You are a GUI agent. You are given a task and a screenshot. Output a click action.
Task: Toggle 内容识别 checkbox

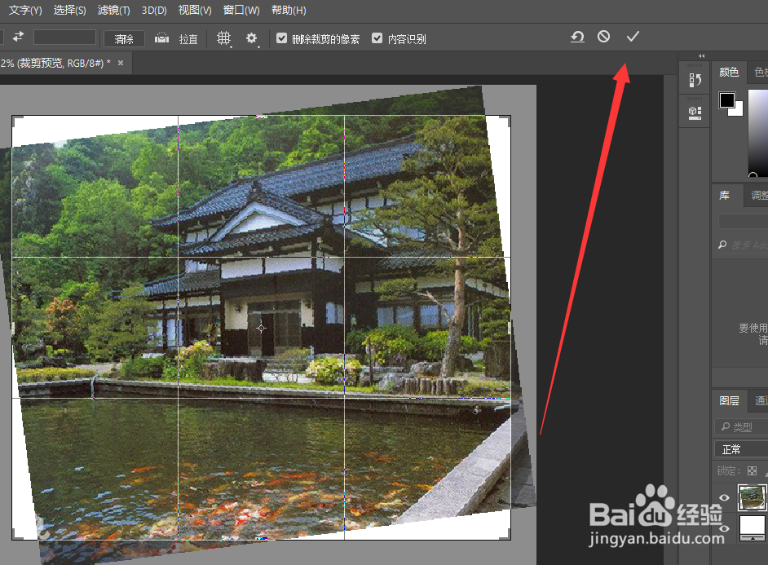coord(377,38)
